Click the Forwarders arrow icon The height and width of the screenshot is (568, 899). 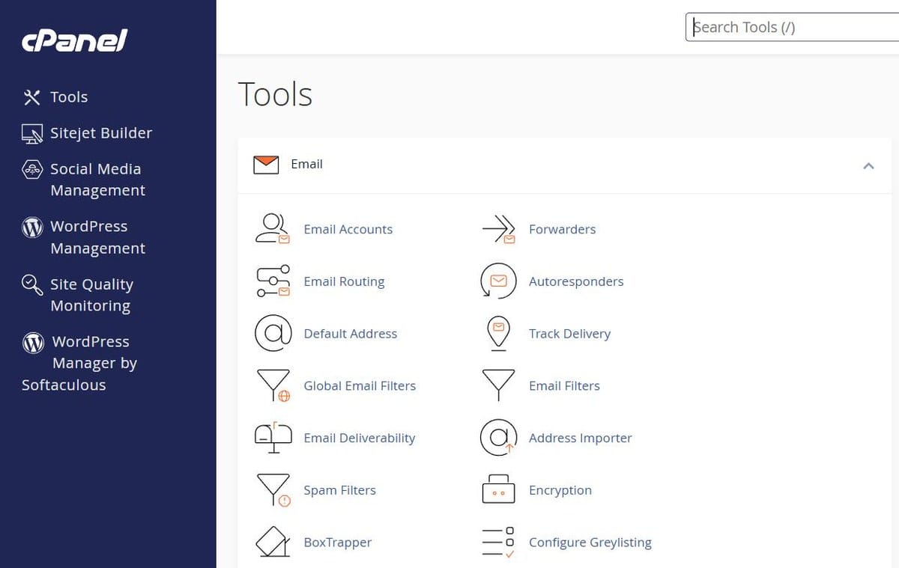[499, 229]
